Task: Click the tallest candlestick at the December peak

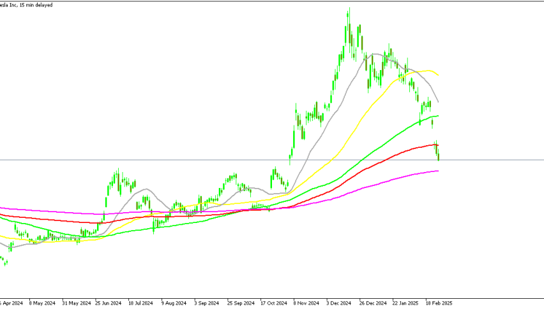Action: pos(349,29)
